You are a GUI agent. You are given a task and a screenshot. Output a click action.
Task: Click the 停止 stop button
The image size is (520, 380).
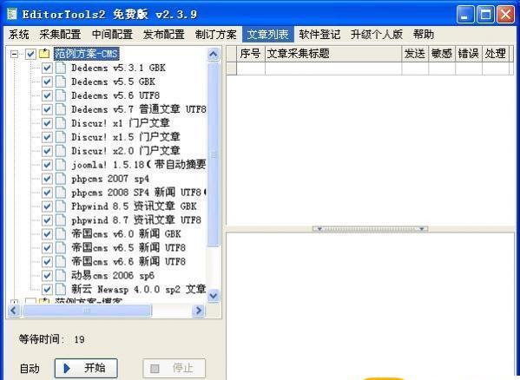point(174,368)
